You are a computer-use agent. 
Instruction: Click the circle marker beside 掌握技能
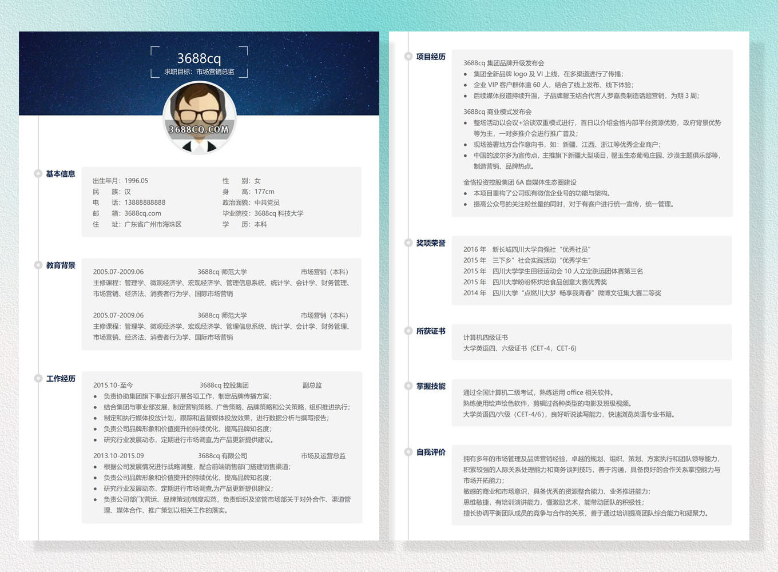(x=408, y=386)
